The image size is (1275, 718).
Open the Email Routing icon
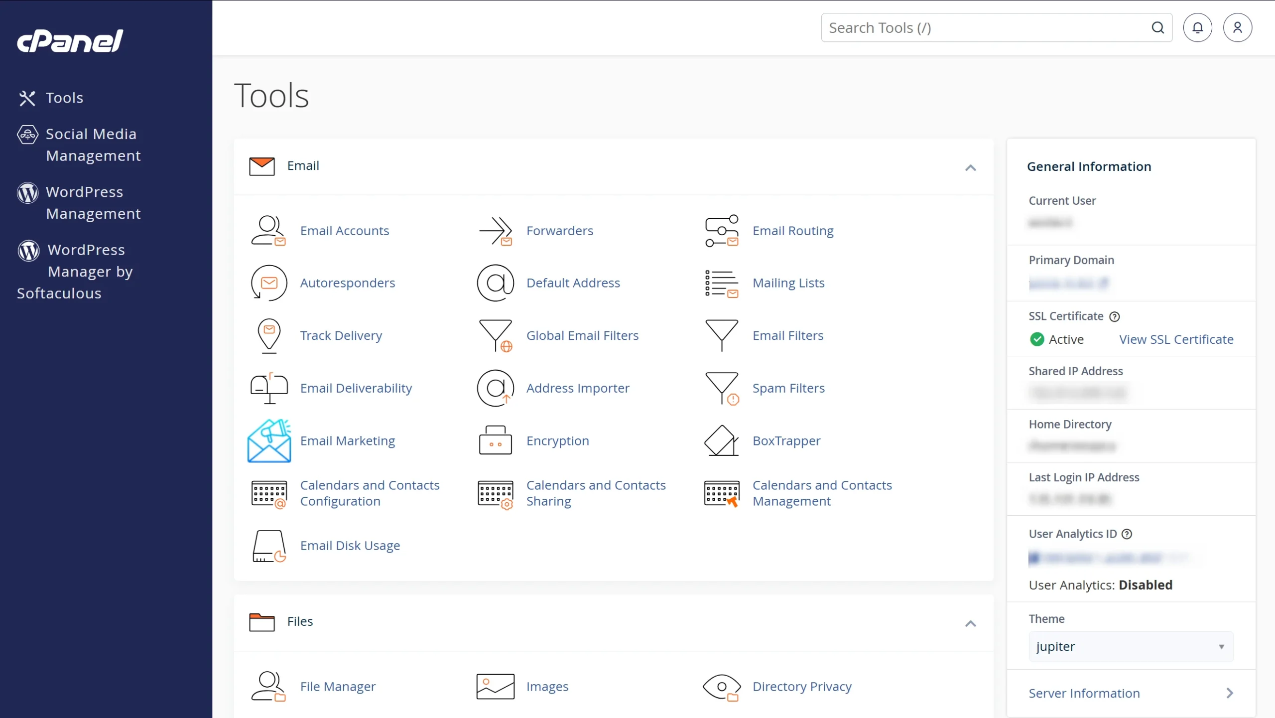722,231
